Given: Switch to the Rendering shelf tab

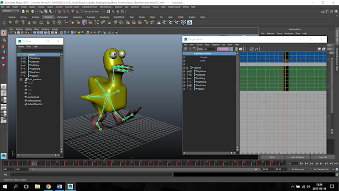Looking at the screenshot, I should [104, 17].
